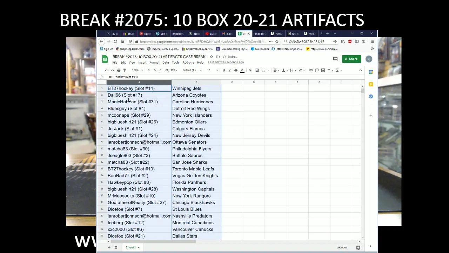Open the font family dropdown
The image size is (449, 253).
[192, 70]
